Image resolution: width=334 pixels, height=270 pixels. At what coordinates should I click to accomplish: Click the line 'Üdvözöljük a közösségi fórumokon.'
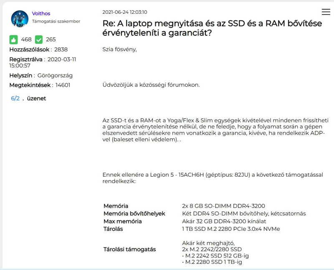click(151, 85)
